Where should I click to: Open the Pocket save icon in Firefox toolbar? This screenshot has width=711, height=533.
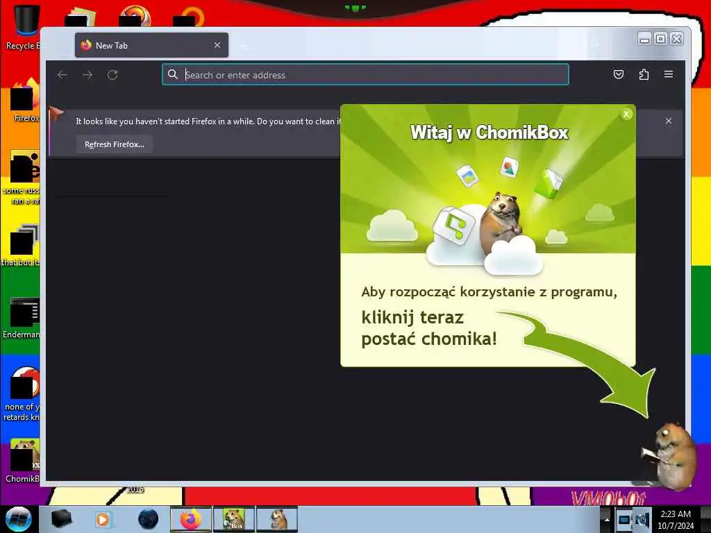pos(619,74)
